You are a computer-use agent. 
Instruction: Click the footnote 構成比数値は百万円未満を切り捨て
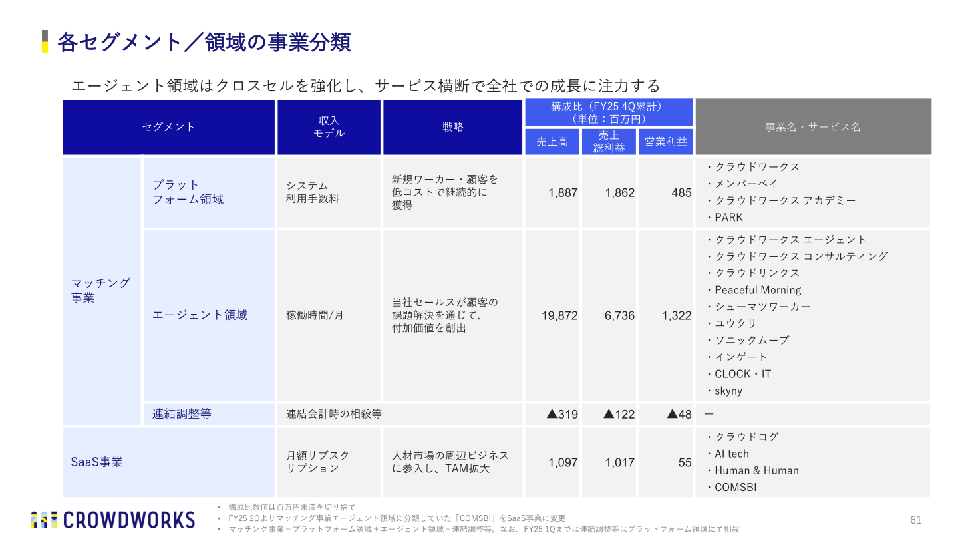pos(292,507)
